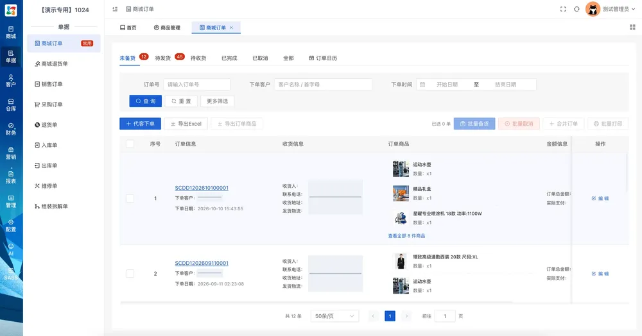Viewport: 642px width, 336px height.
Task: Click the user avatar image
Action: coord(593,9)
